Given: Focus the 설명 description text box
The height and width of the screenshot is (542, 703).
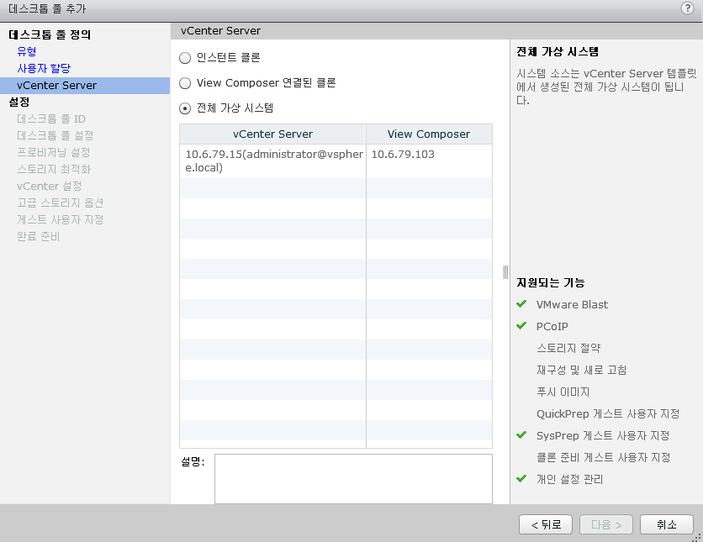Looking at the screenshot, I should click(x=353, y=479).
